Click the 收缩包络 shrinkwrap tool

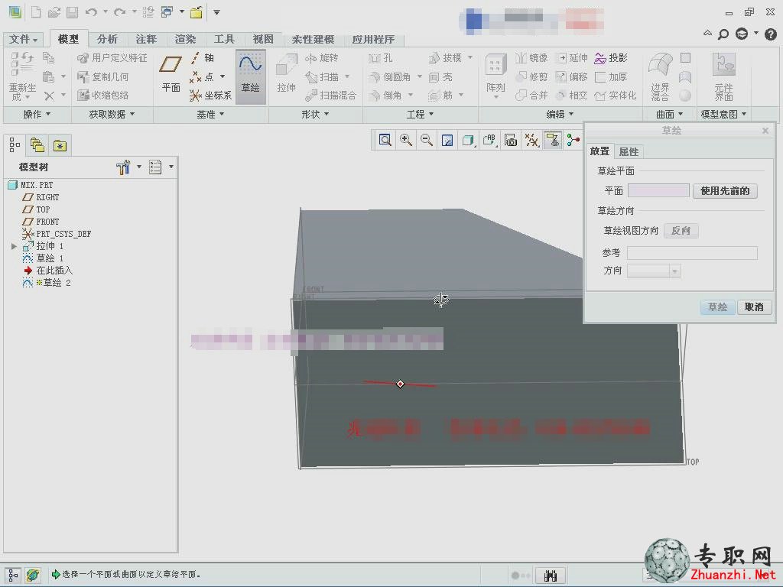pyautogui.click(x=103, y=96)
